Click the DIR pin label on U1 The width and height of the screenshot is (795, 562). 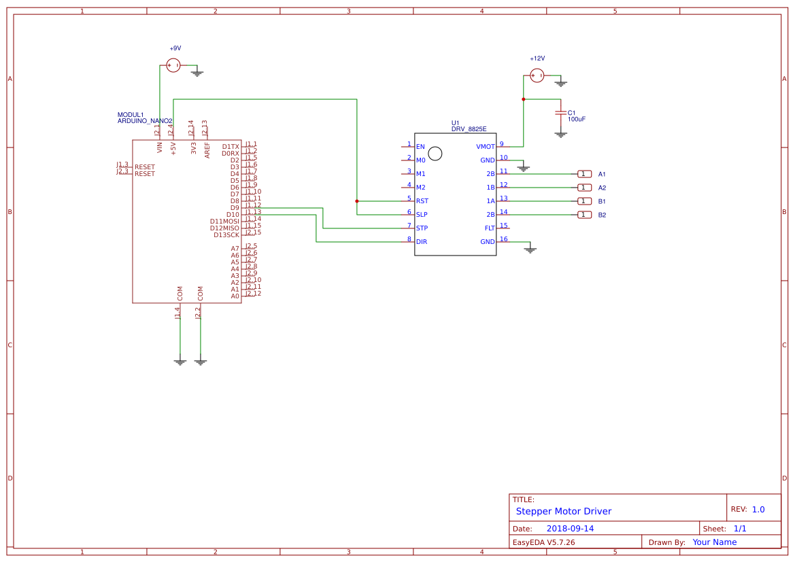pyautogui.click(x=421, y=242)
